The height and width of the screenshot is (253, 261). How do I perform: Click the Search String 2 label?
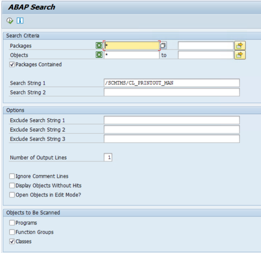click(x=28, y=92)
